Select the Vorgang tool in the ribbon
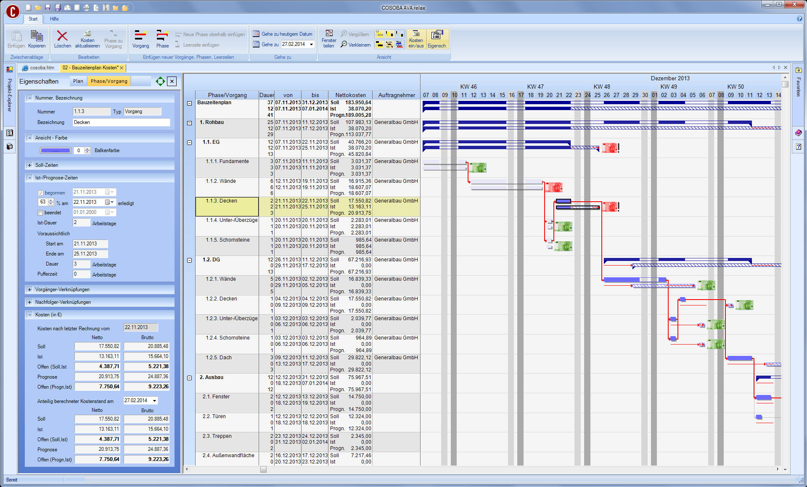The width and height of the screenshot is (807, 487). (x=140, y=39)
